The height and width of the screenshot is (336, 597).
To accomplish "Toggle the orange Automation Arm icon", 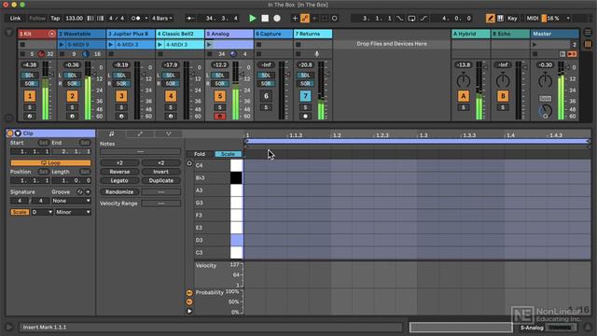I will [x=305, y=19].
